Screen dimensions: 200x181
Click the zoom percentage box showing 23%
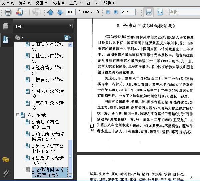click(x=128, y=12)
